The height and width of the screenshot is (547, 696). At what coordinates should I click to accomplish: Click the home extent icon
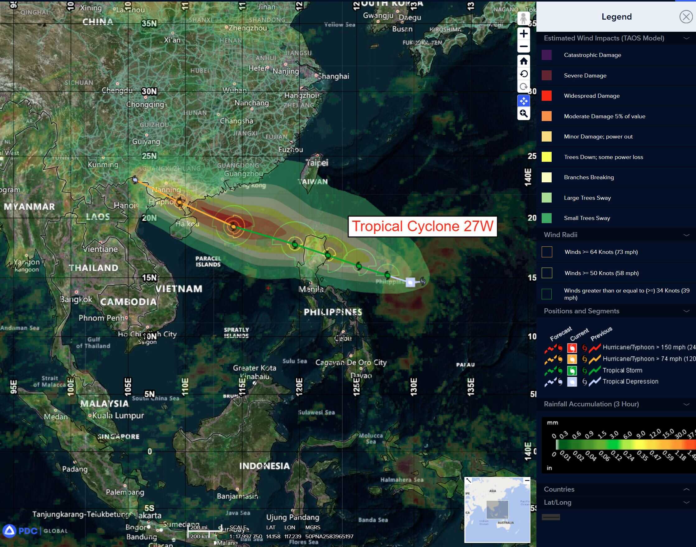click(523, 61)
